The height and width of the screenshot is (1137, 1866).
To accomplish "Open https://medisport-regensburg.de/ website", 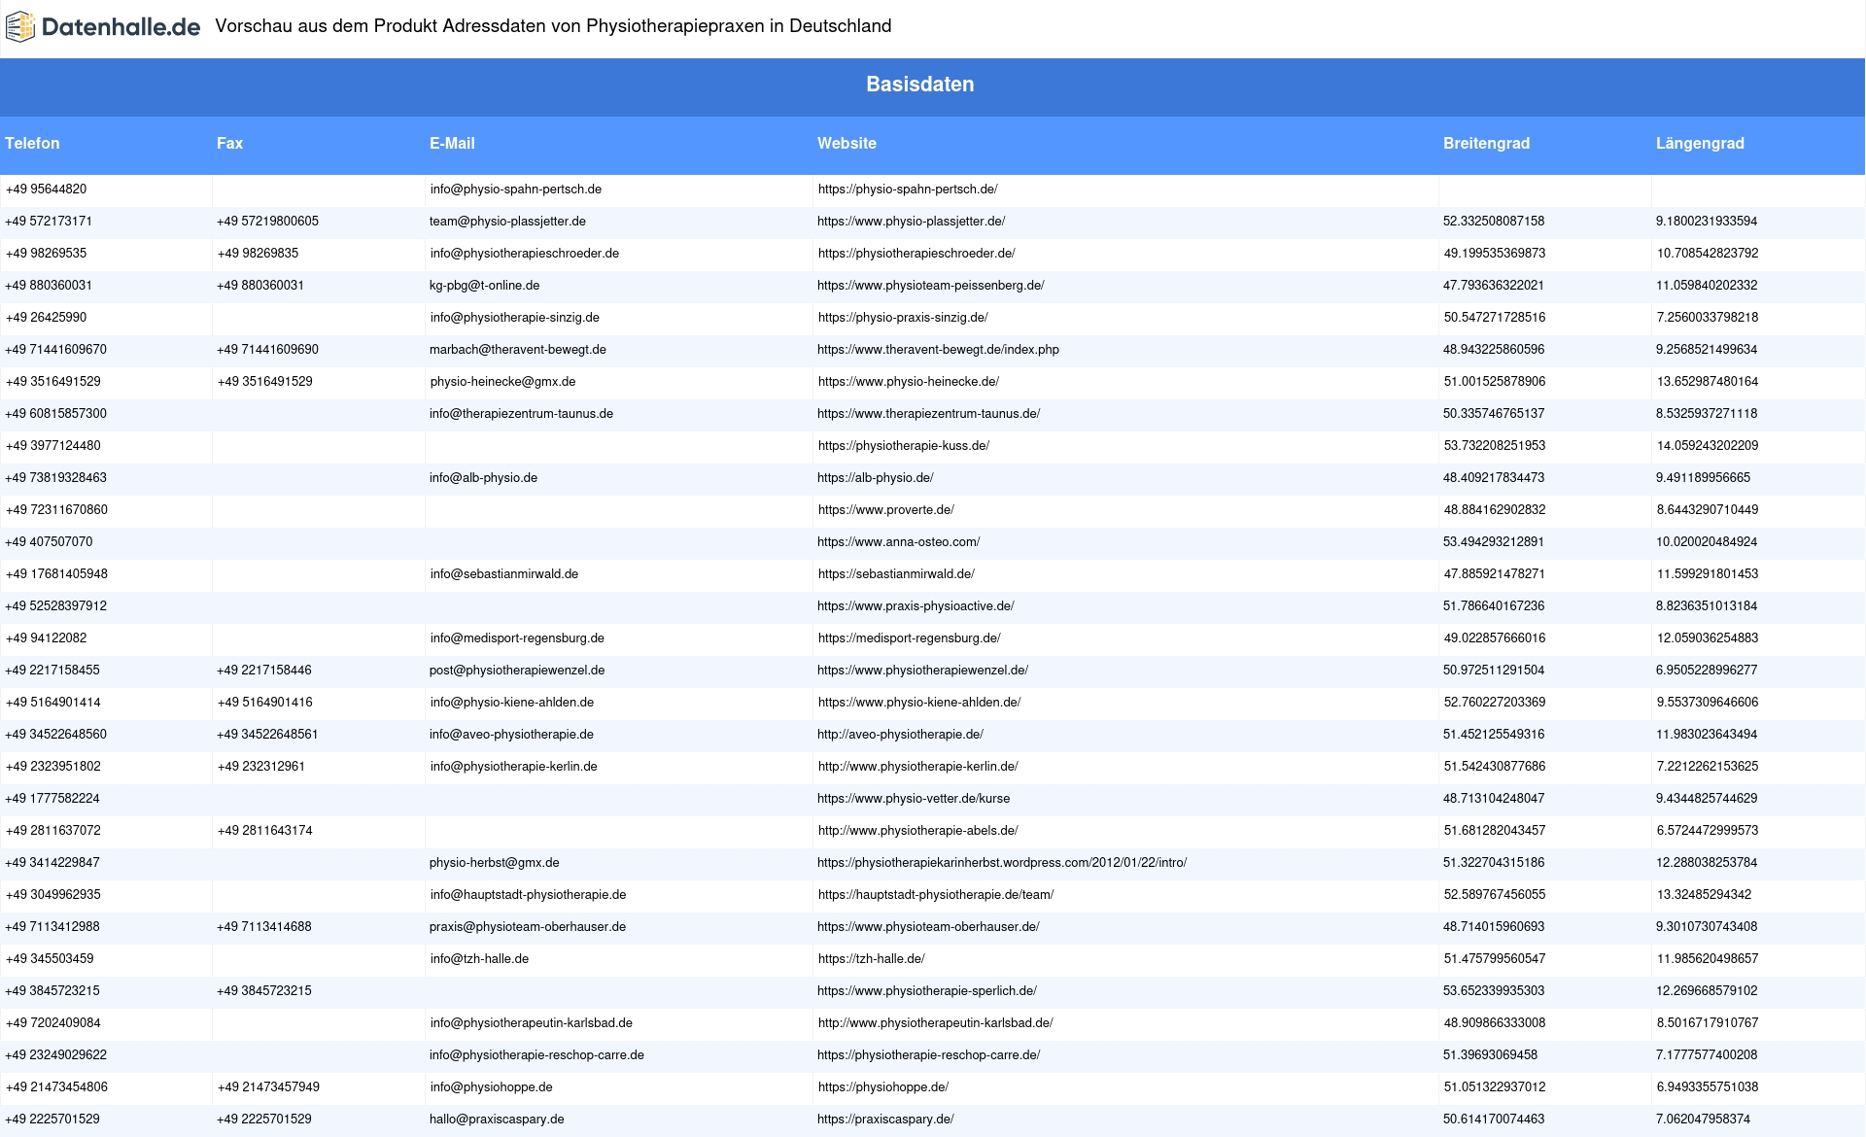I will click(x=910, y=638).
